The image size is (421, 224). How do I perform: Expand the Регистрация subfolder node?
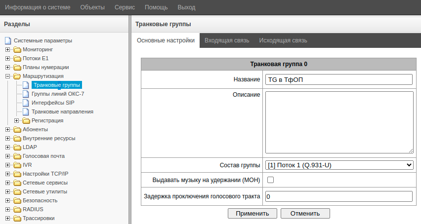16,121
